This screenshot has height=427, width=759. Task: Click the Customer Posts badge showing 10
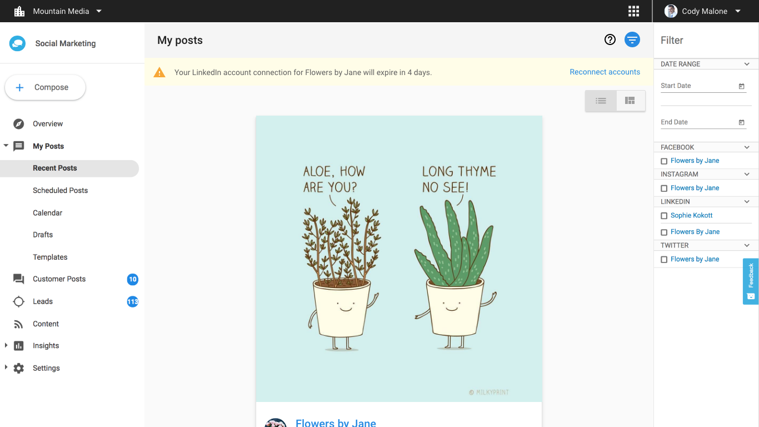click(x=132, y=279)
